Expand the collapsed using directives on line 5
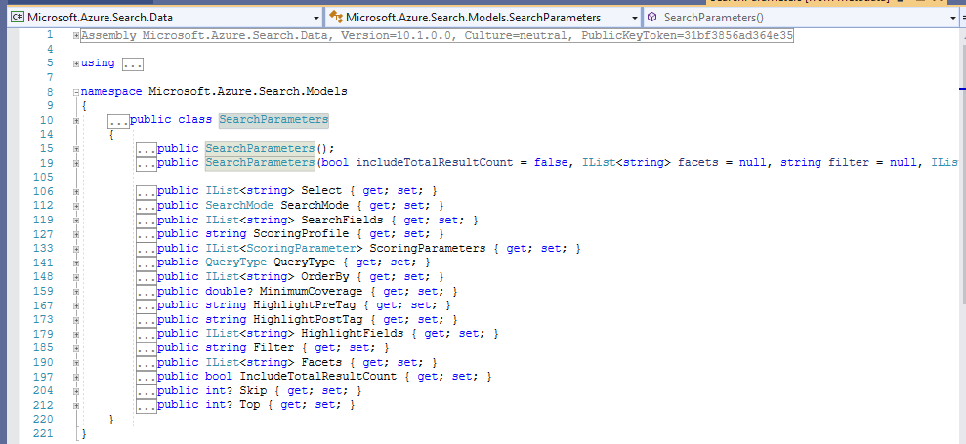The image size is (966, 444). (x=76, y=62)
